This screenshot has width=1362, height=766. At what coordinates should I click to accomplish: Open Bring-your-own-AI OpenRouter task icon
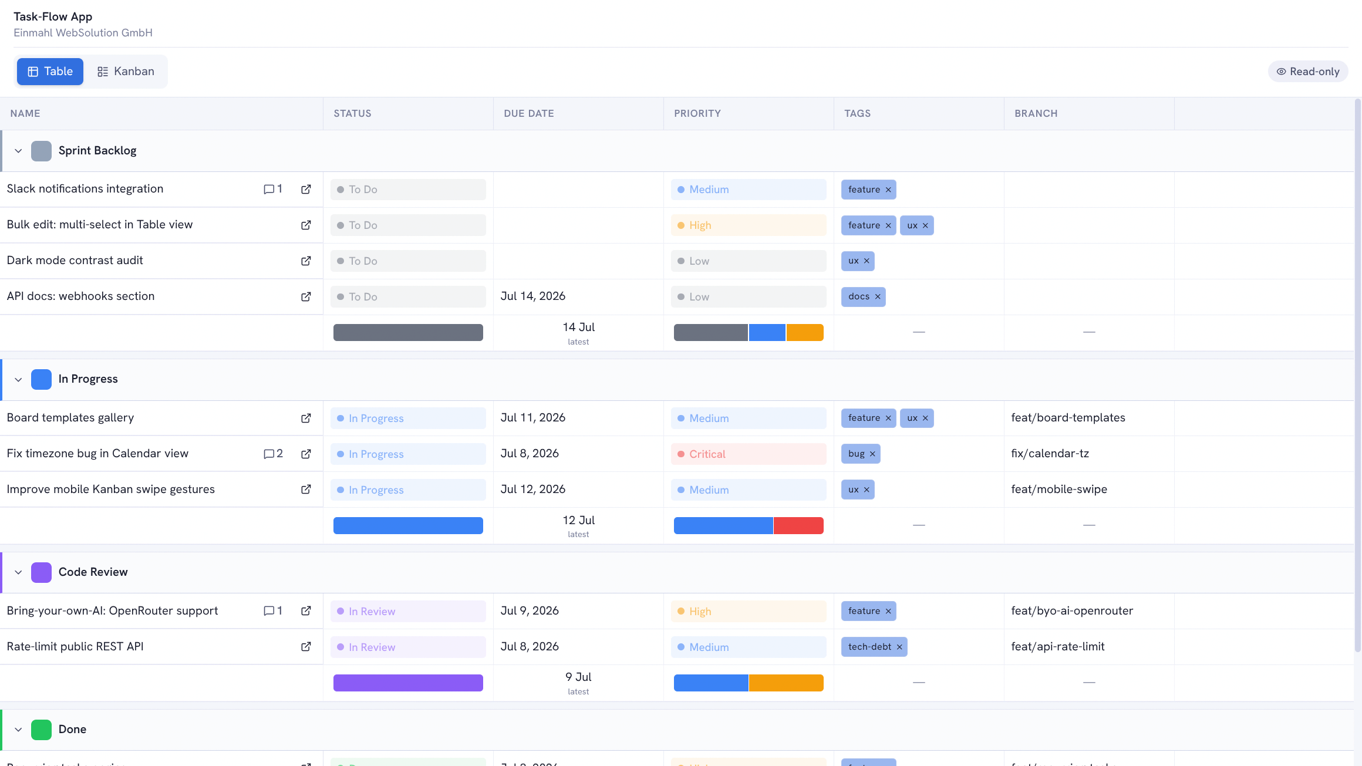[x=306, y=610]
